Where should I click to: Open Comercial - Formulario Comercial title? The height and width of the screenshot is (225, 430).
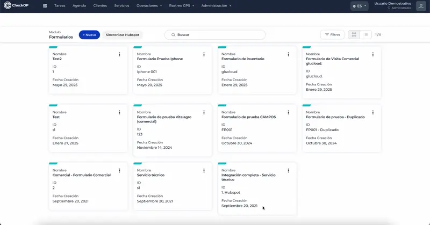point(82,175)
